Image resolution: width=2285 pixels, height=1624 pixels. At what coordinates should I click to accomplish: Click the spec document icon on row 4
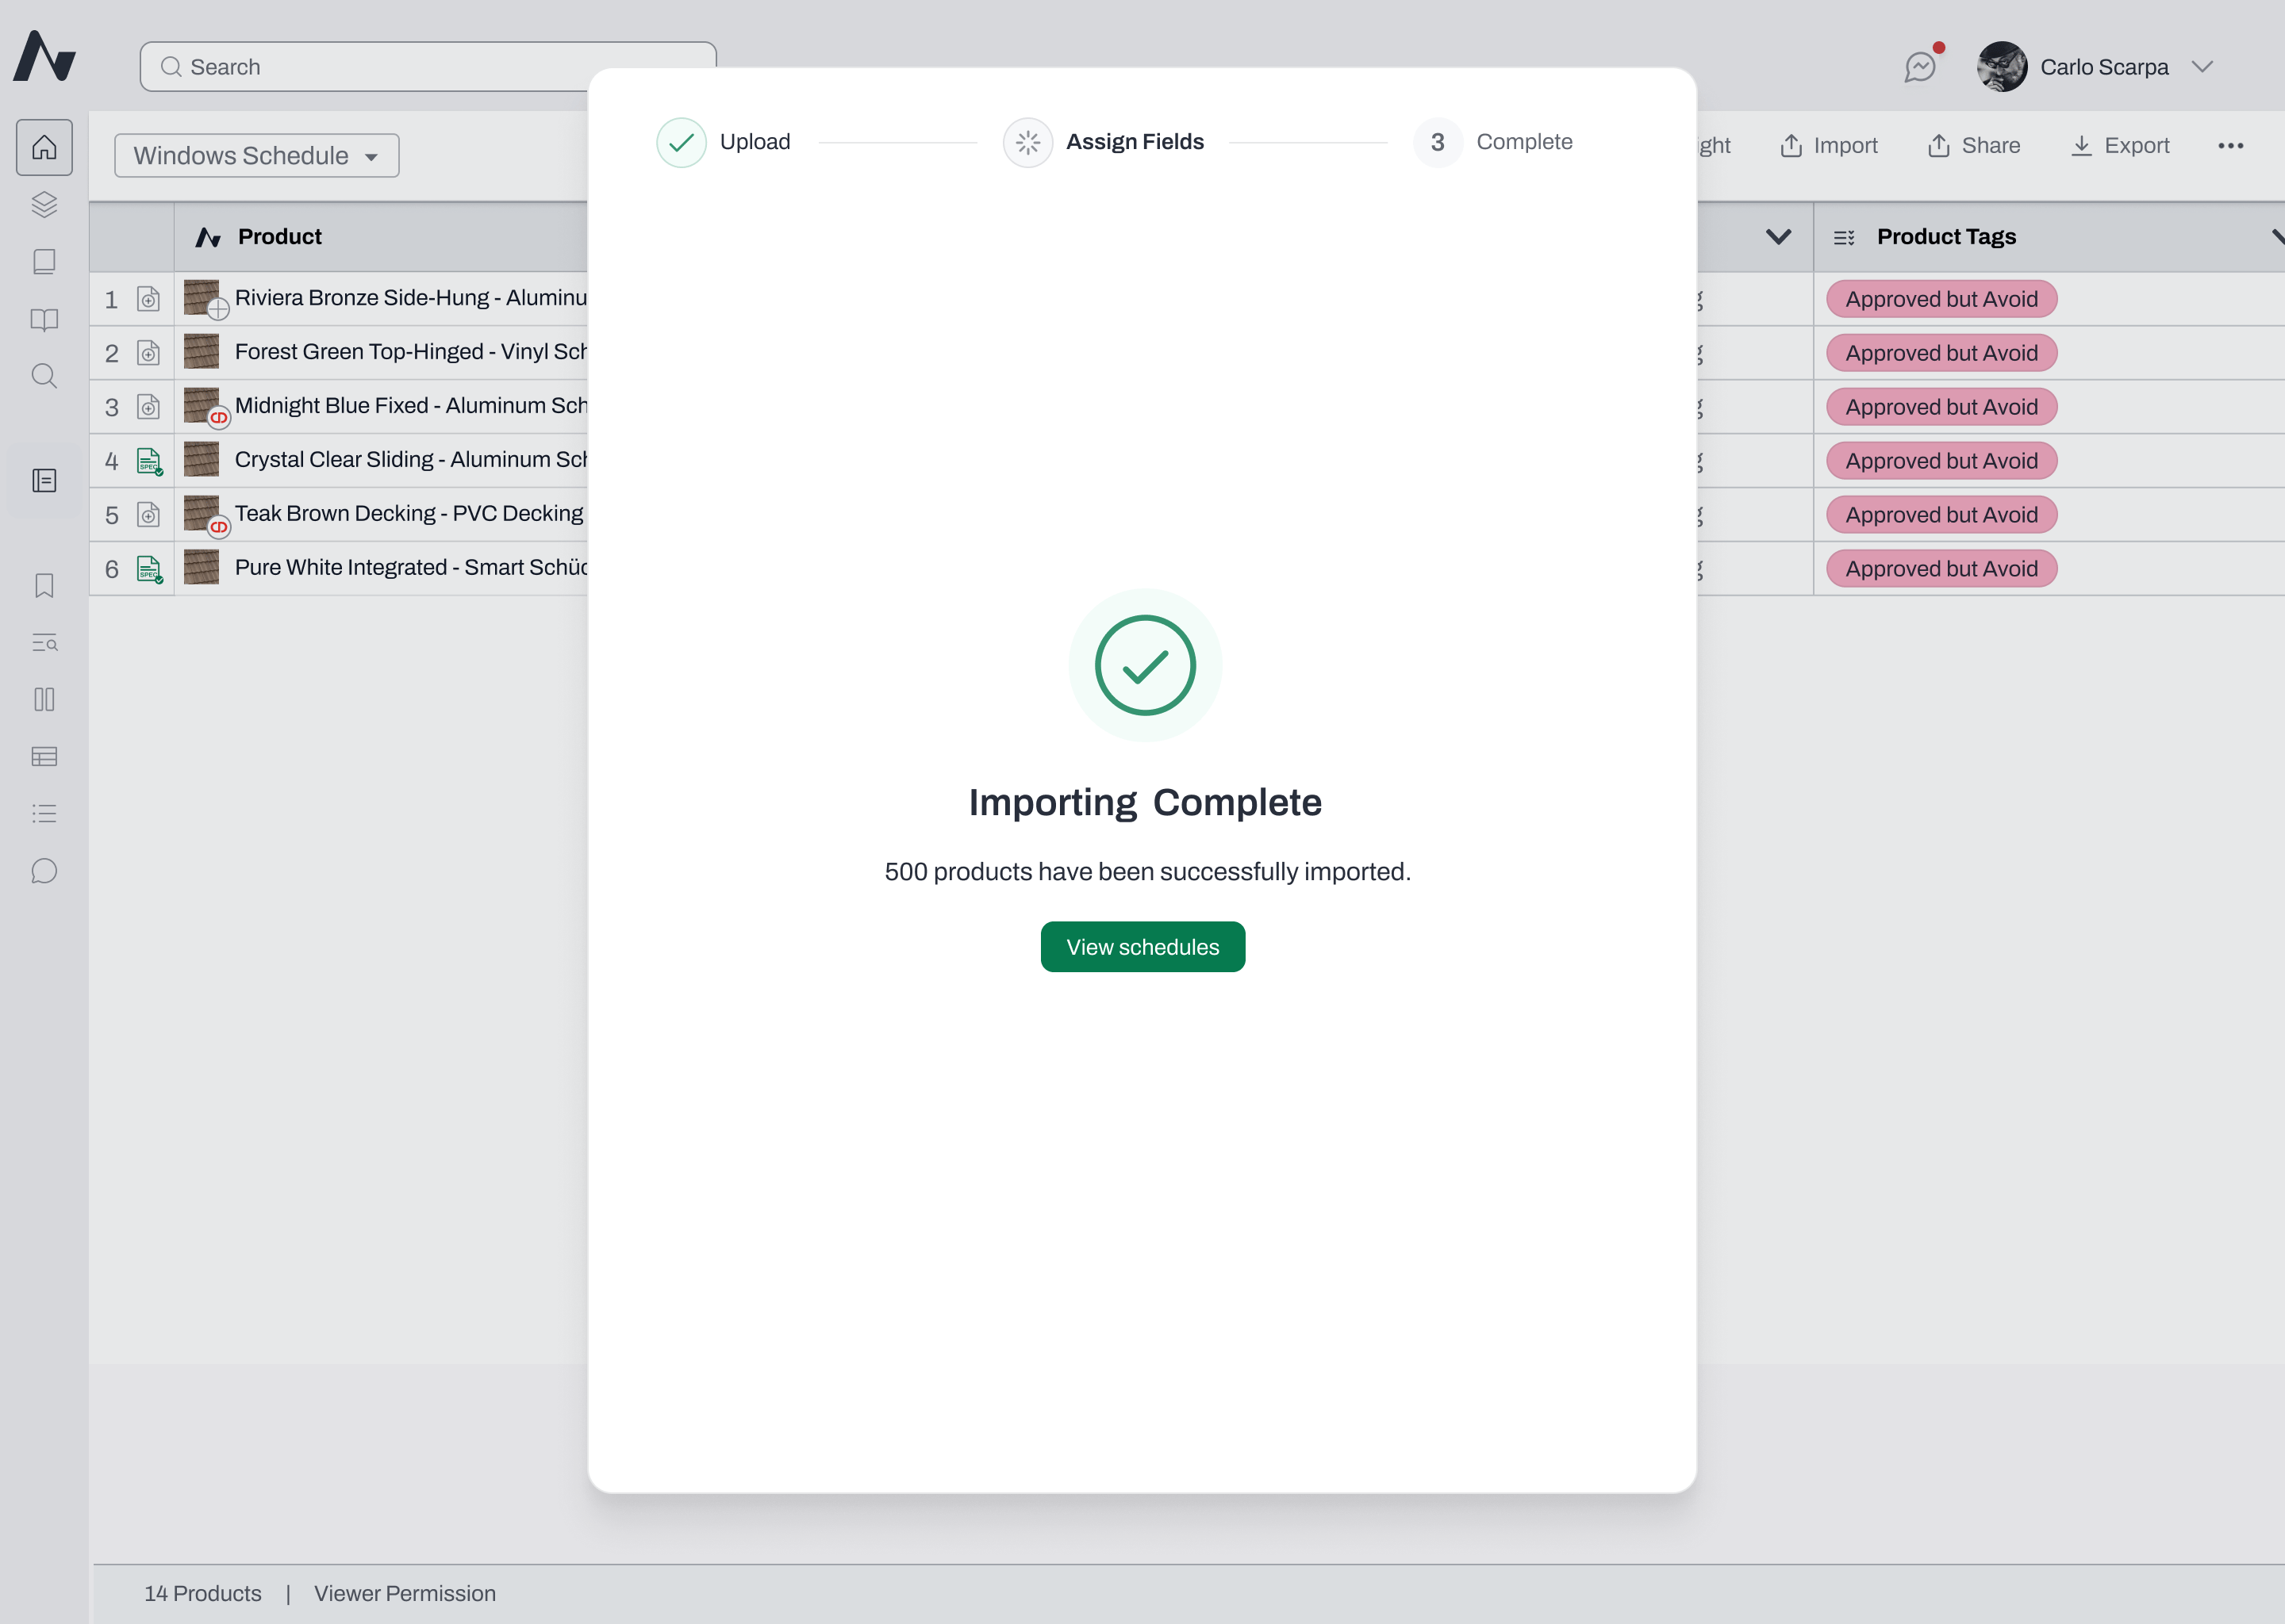(x=149, y=461)
